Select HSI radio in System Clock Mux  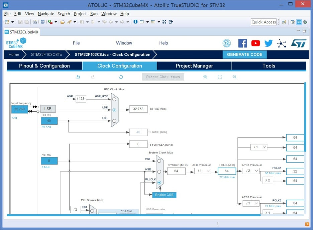(159, 161)
